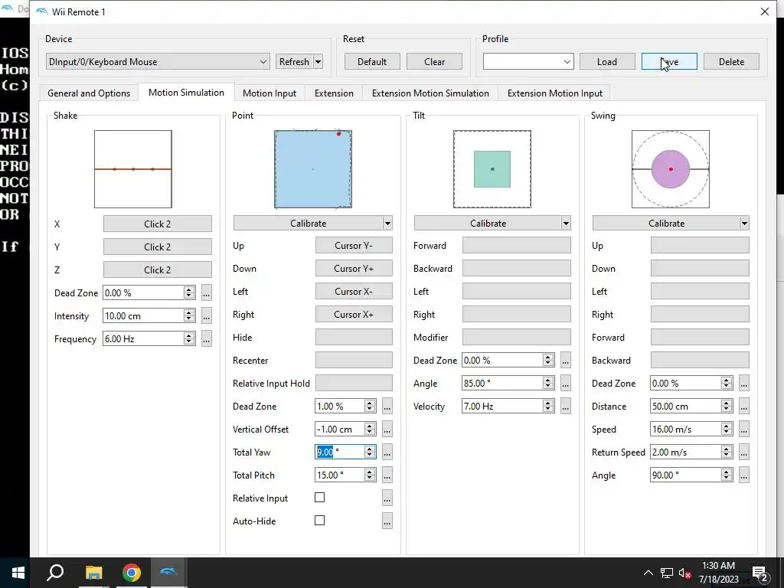Click the Point Calibrate button
784x588 pixels.
click(308, 224)
